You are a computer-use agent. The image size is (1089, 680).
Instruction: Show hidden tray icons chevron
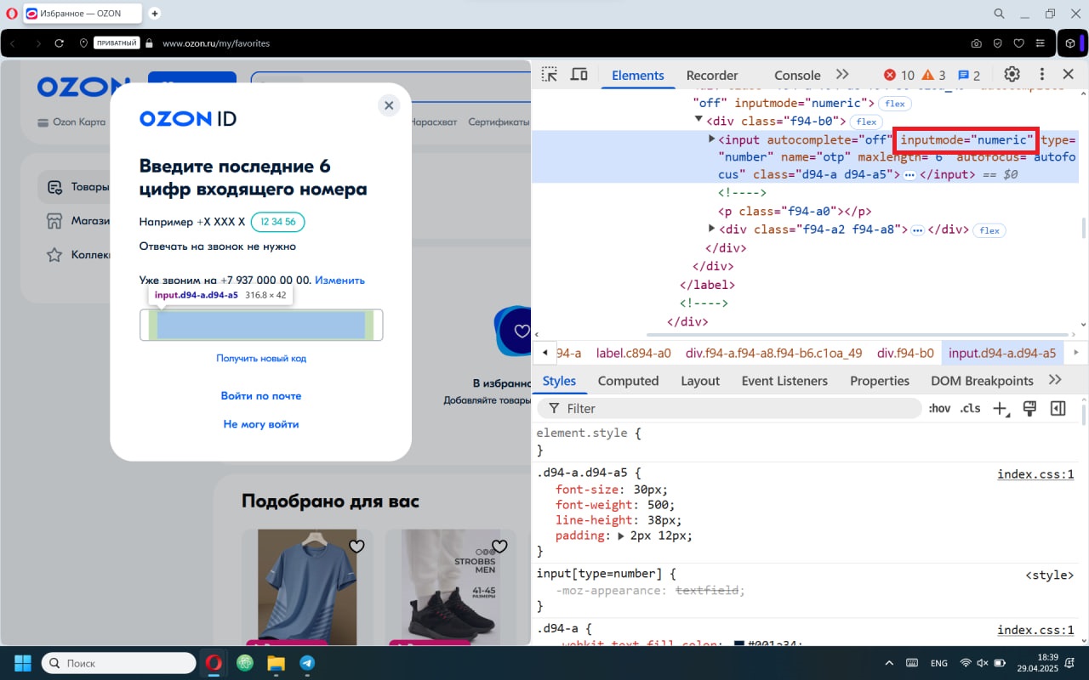(x=889, y=663)
